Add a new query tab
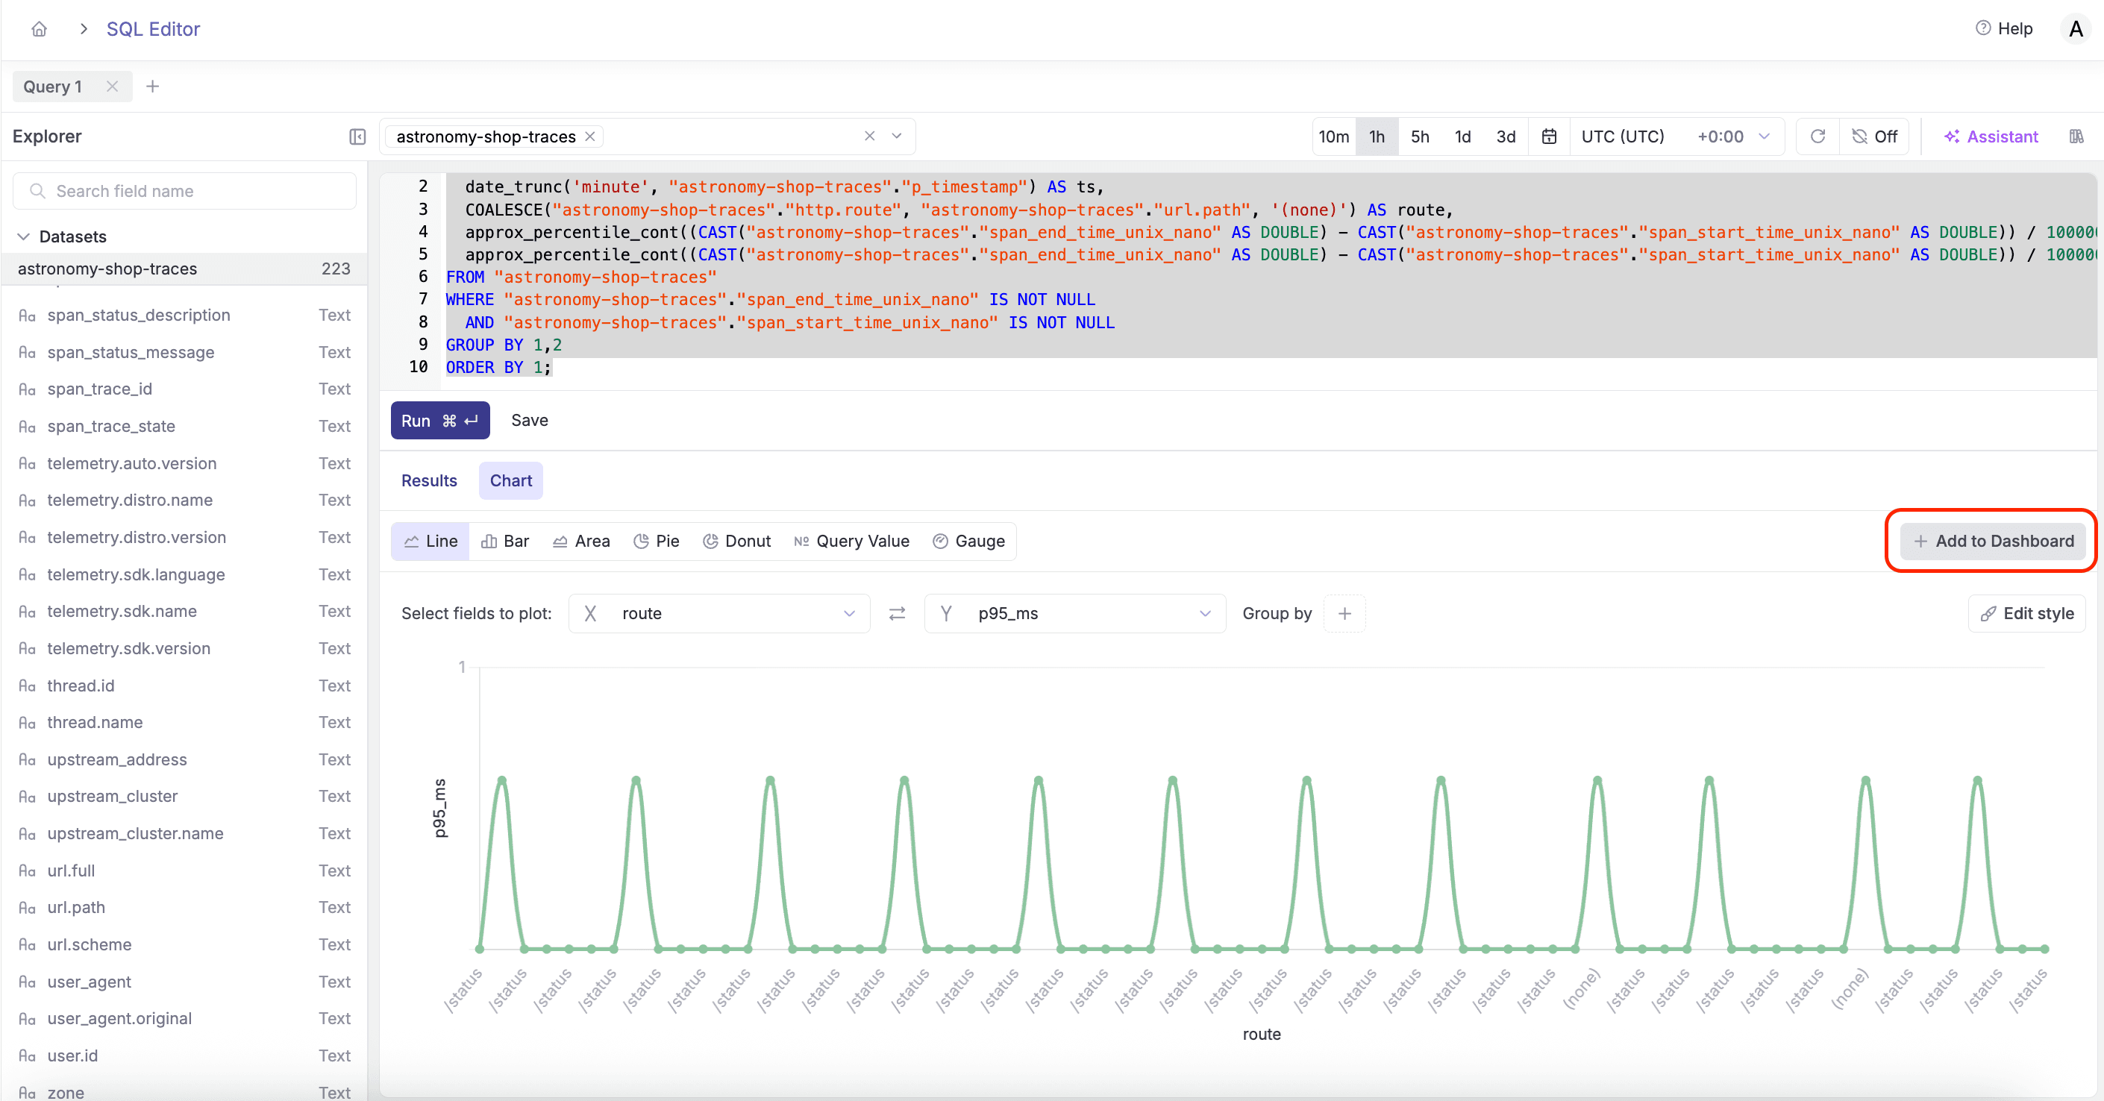 [153, 87]
